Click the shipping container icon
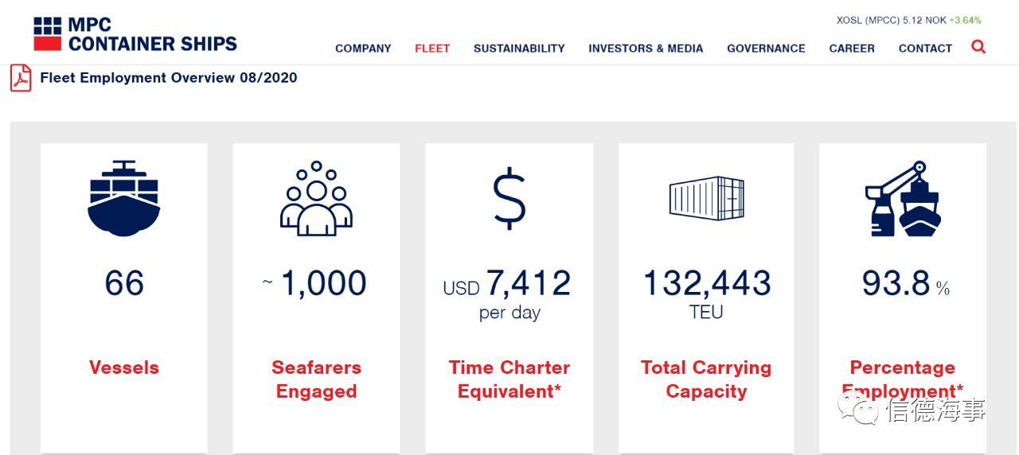The width and height of the screenshot is (1019, 455). 706,198
